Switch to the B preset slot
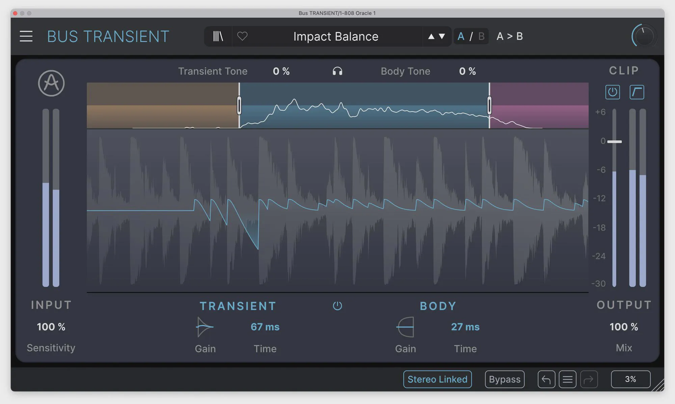The width and height of the screenshot is (675, 404). click(x=481, y=36)
